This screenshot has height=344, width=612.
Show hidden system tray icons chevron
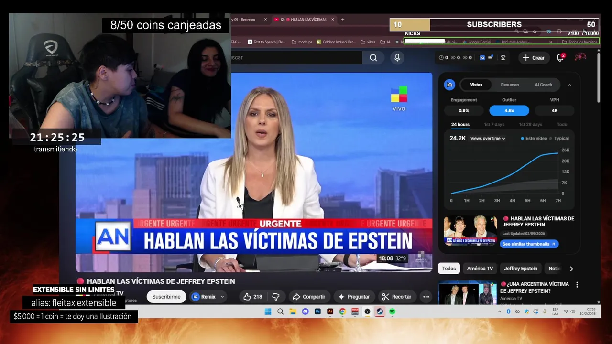coord(500,312)
